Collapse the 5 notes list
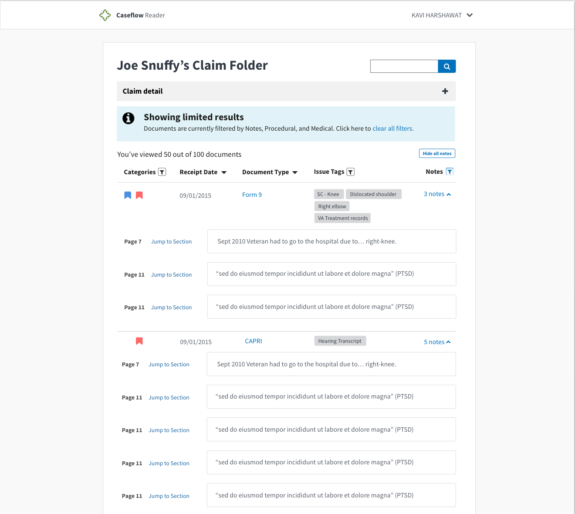This screenshot has width=575, height=514. [437, 342]
